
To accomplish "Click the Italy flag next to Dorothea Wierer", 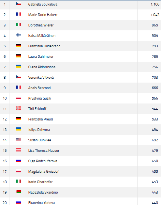I will [x=19, y=24].
